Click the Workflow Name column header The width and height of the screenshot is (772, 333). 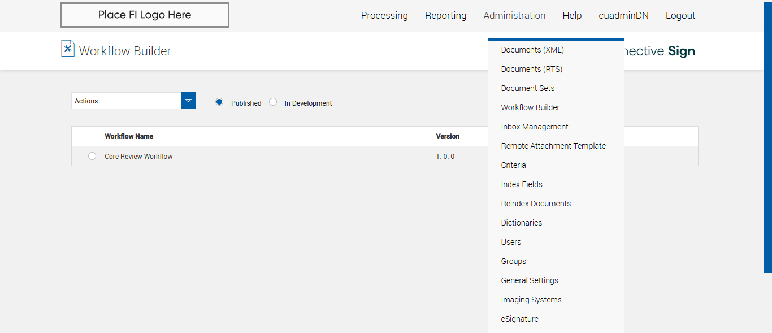pyautogui.click(x=129, y=136)
